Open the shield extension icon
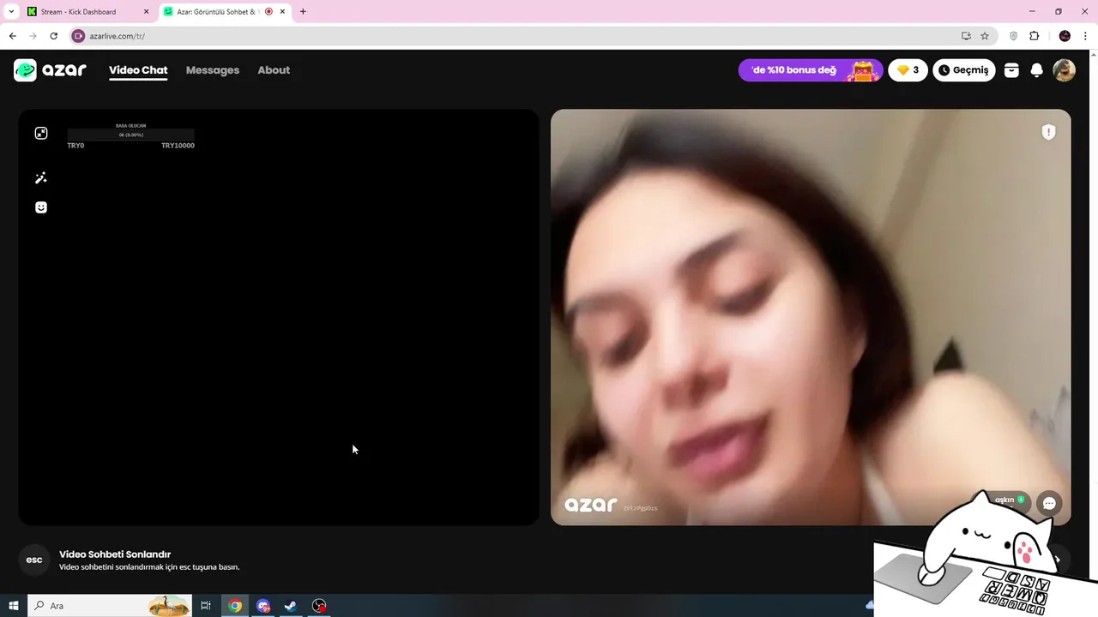The image size is (1098, 617). [1013, 36]
